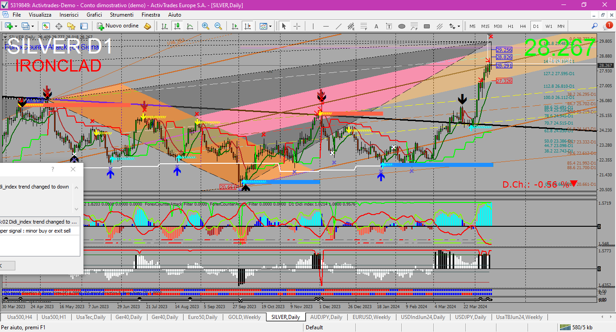Open the profiles icon
Screen dimensions: 616x332
(x=26, y=26)
